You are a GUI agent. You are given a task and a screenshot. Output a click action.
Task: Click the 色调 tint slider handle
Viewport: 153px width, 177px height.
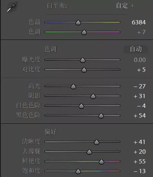(x=84, y=32)
